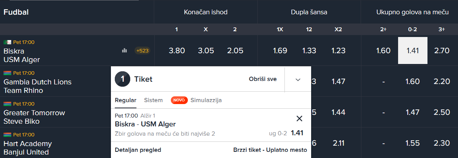
Task: Deselect the highlighted 1.41 odds for 0-2 goals
Action: (x=412, y=50)
